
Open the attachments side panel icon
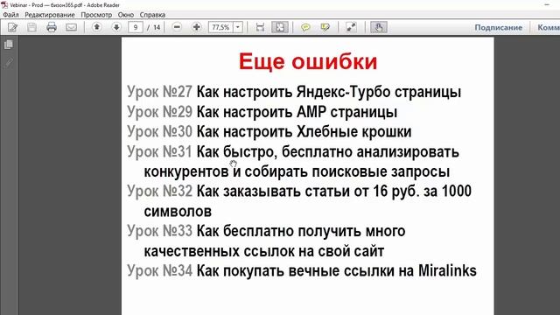tap(9, 63)
